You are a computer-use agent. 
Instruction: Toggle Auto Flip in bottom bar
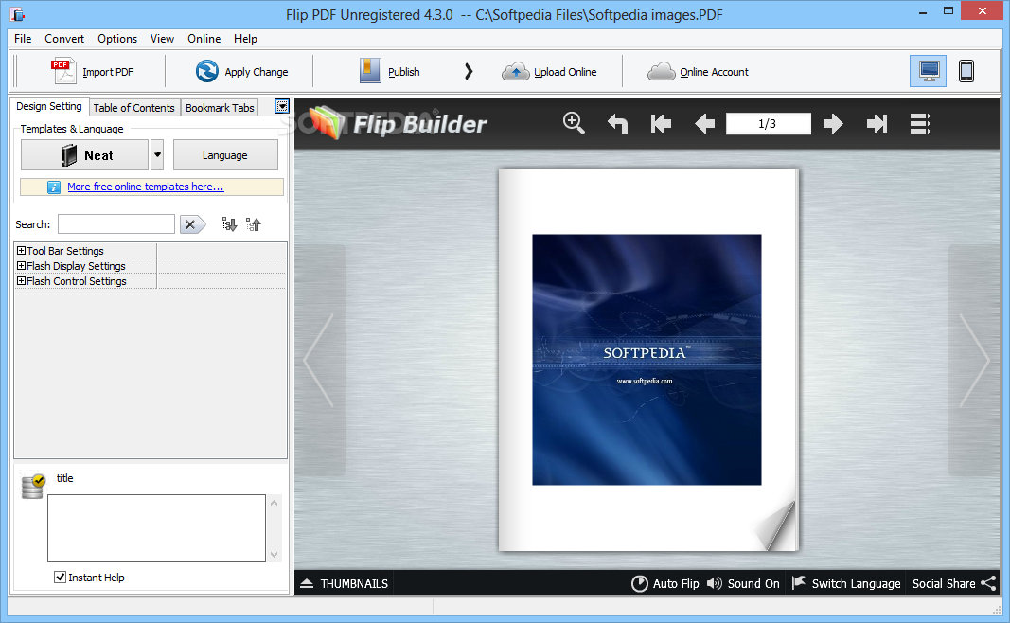665,583
